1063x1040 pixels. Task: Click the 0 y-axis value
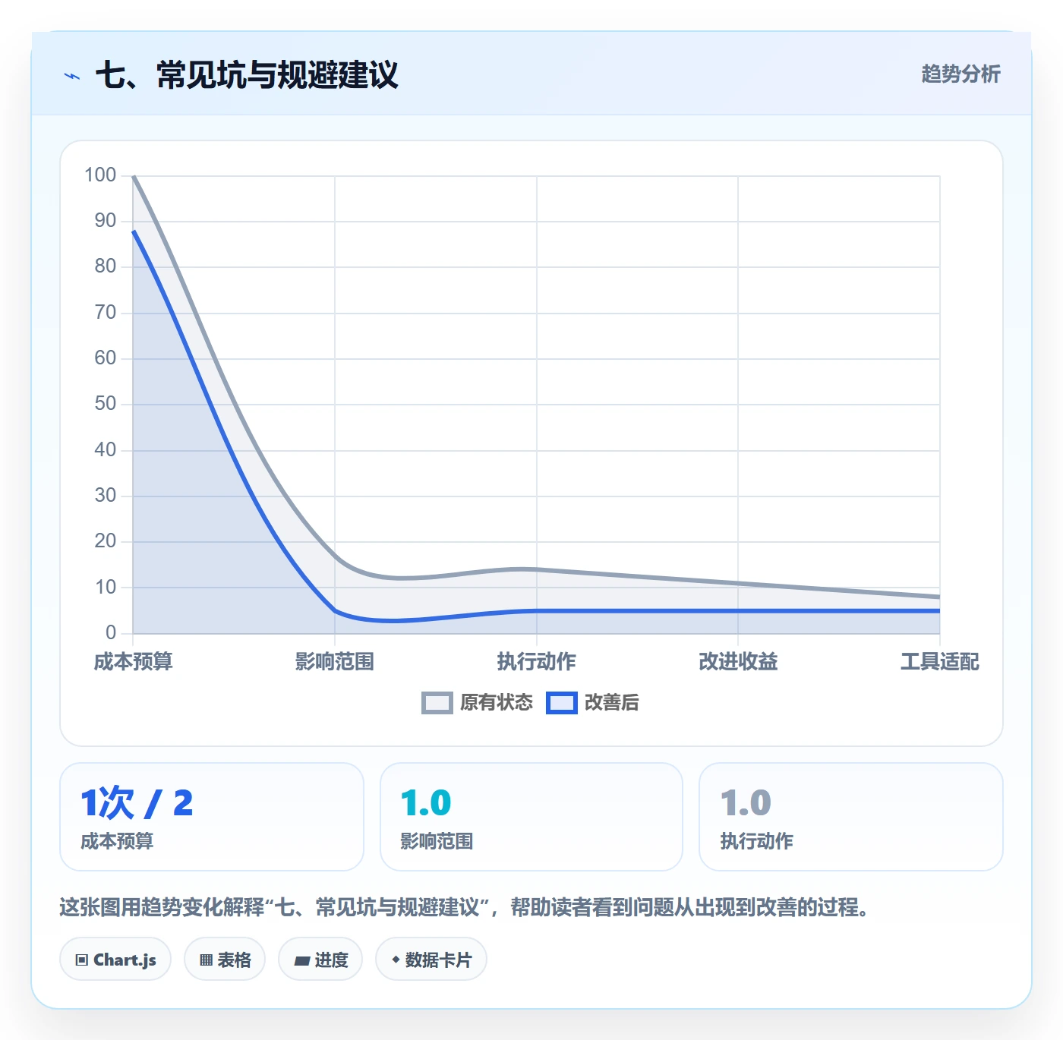tap(111, 632)
